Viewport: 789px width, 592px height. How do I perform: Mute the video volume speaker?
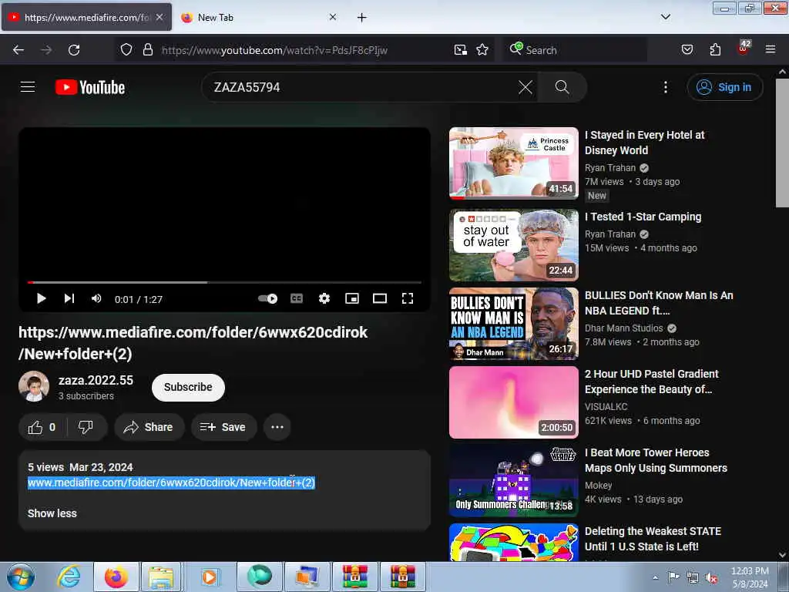(x=96, y=298)
